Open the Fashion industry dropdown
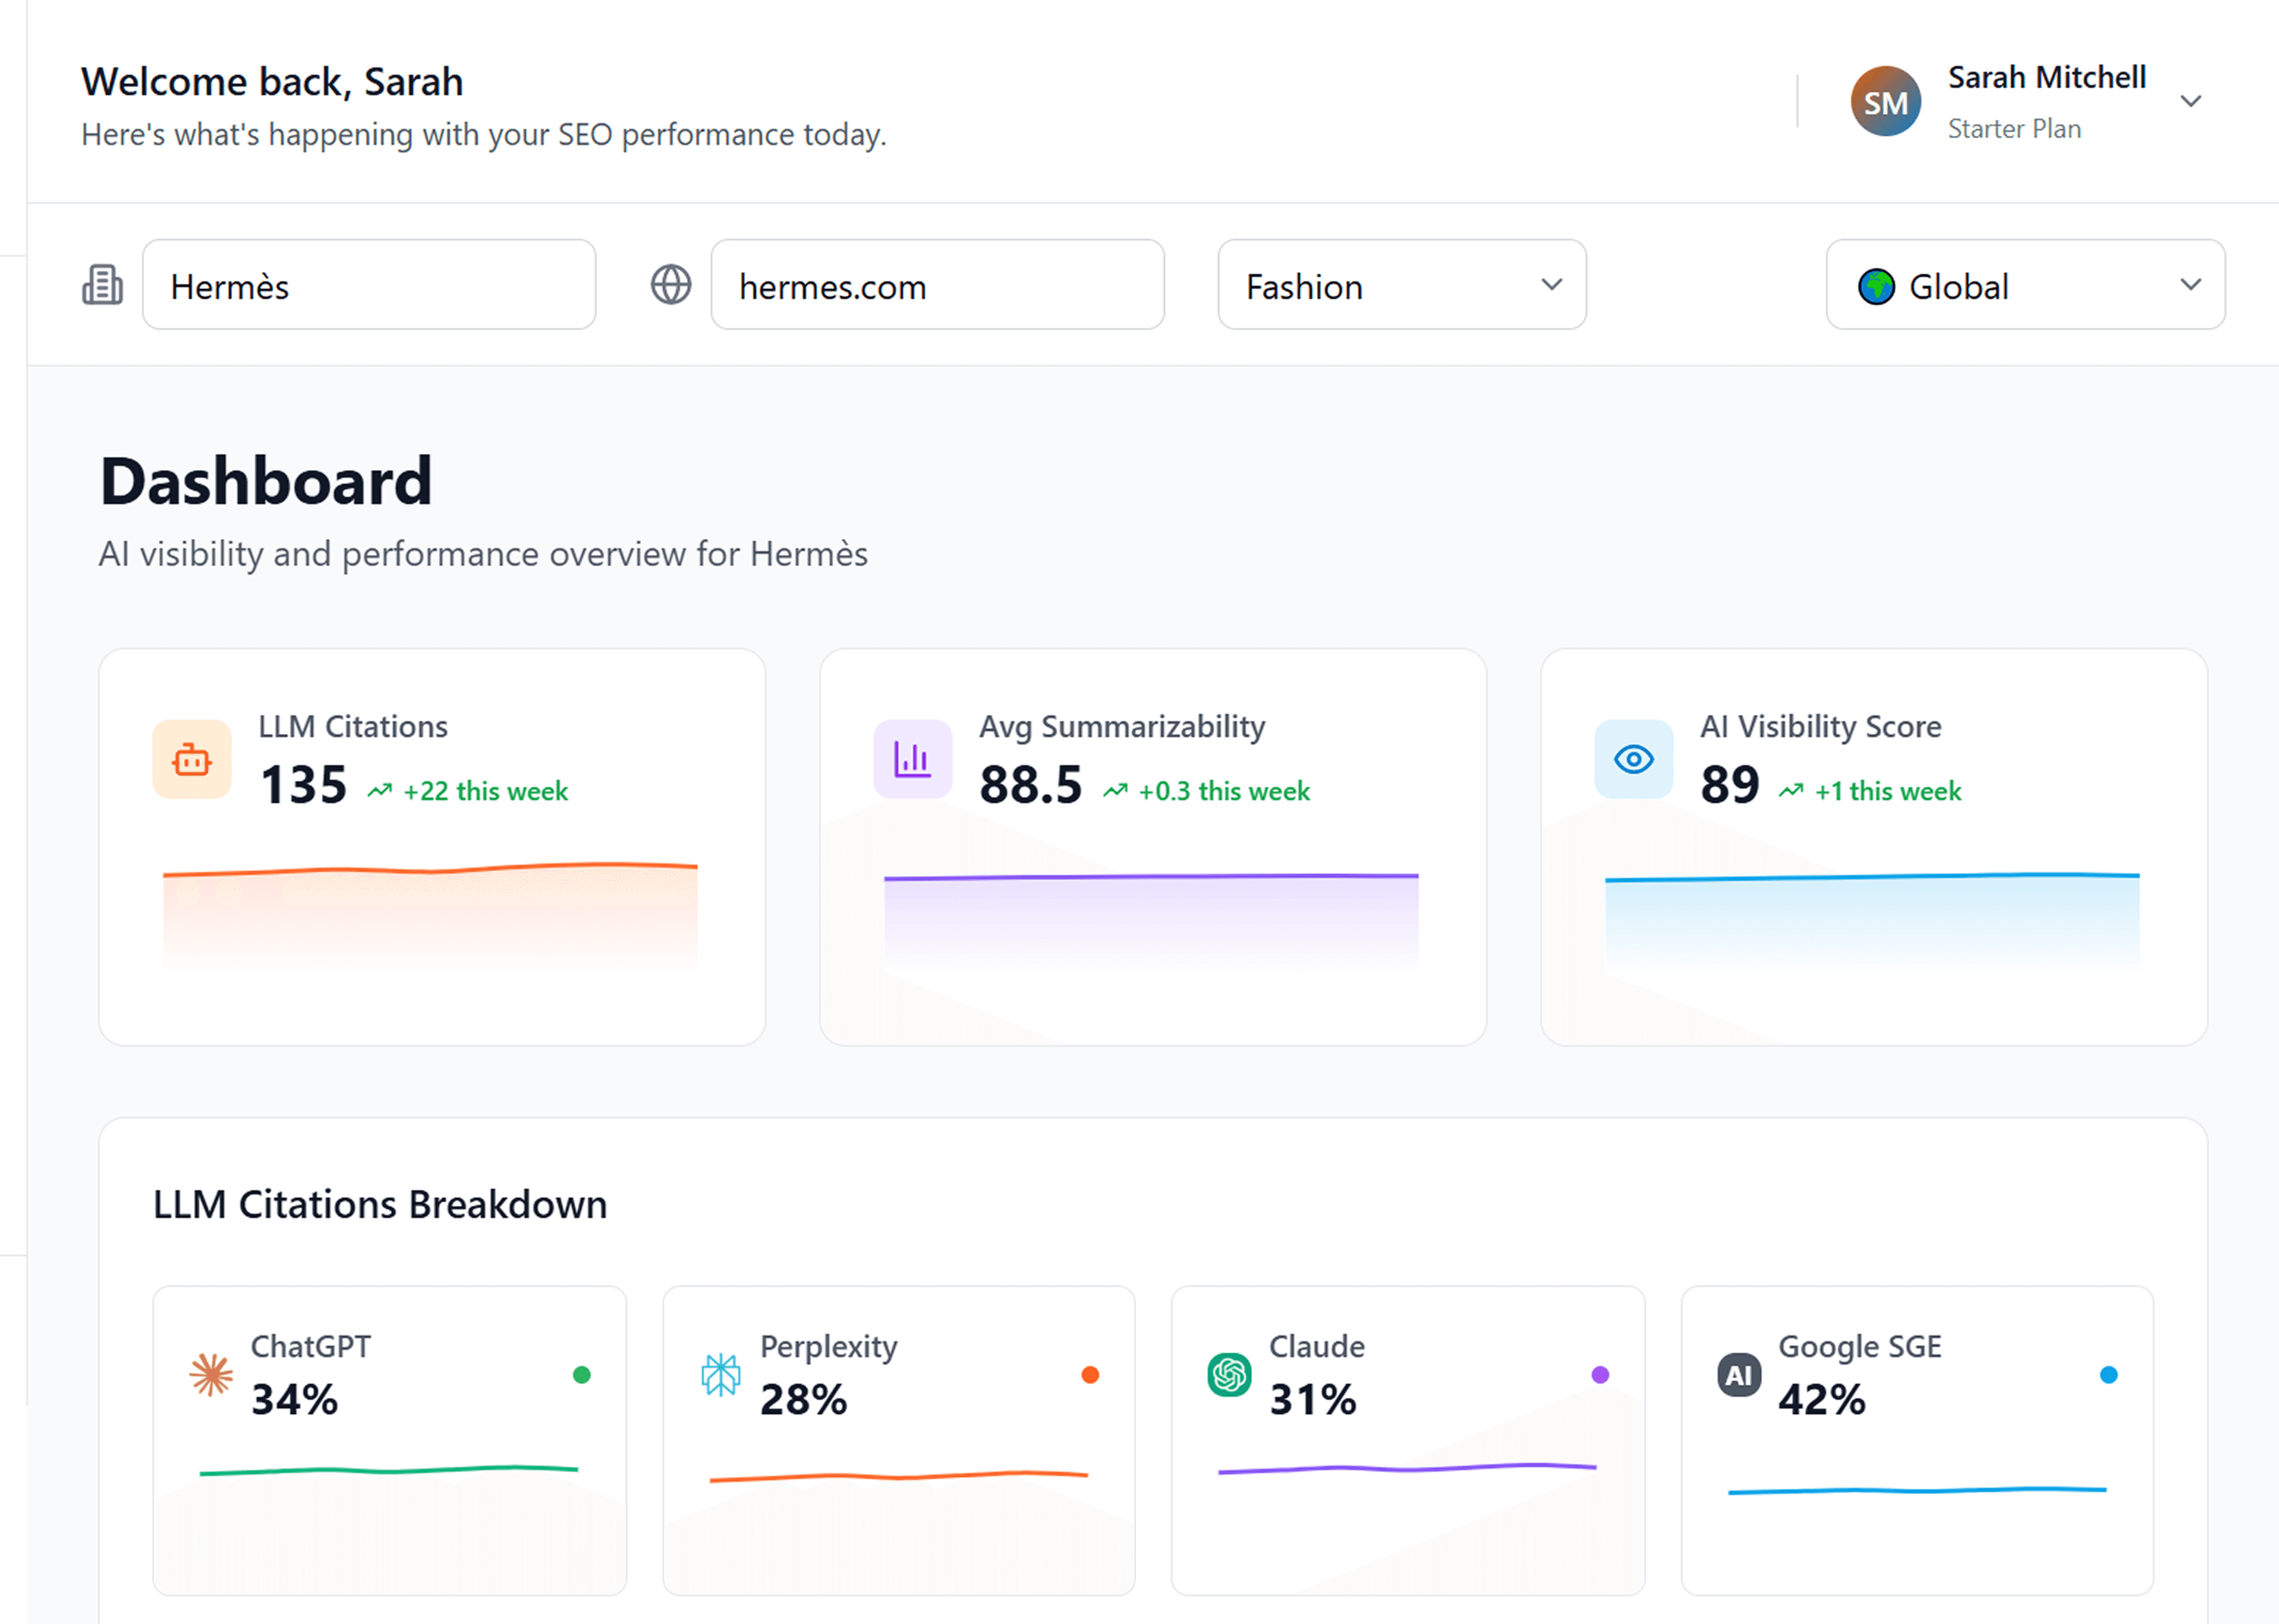The width and height of the screenshot is (2279, 1624). [1401, 285]
